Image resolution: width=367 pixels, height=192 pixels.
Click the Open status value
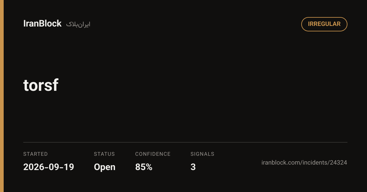pos(105,167)
